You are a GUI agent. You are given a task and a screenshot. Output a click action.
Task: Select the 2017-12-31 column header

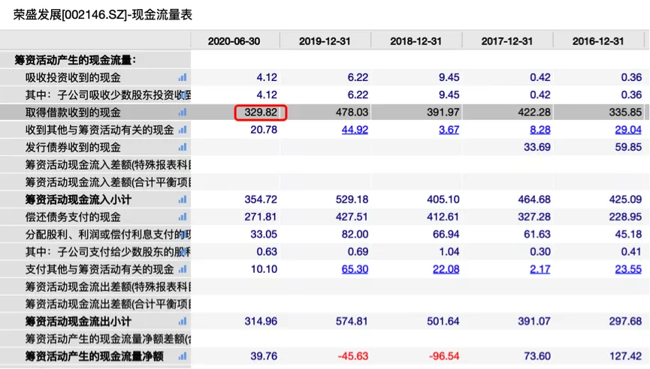(507, 41)
